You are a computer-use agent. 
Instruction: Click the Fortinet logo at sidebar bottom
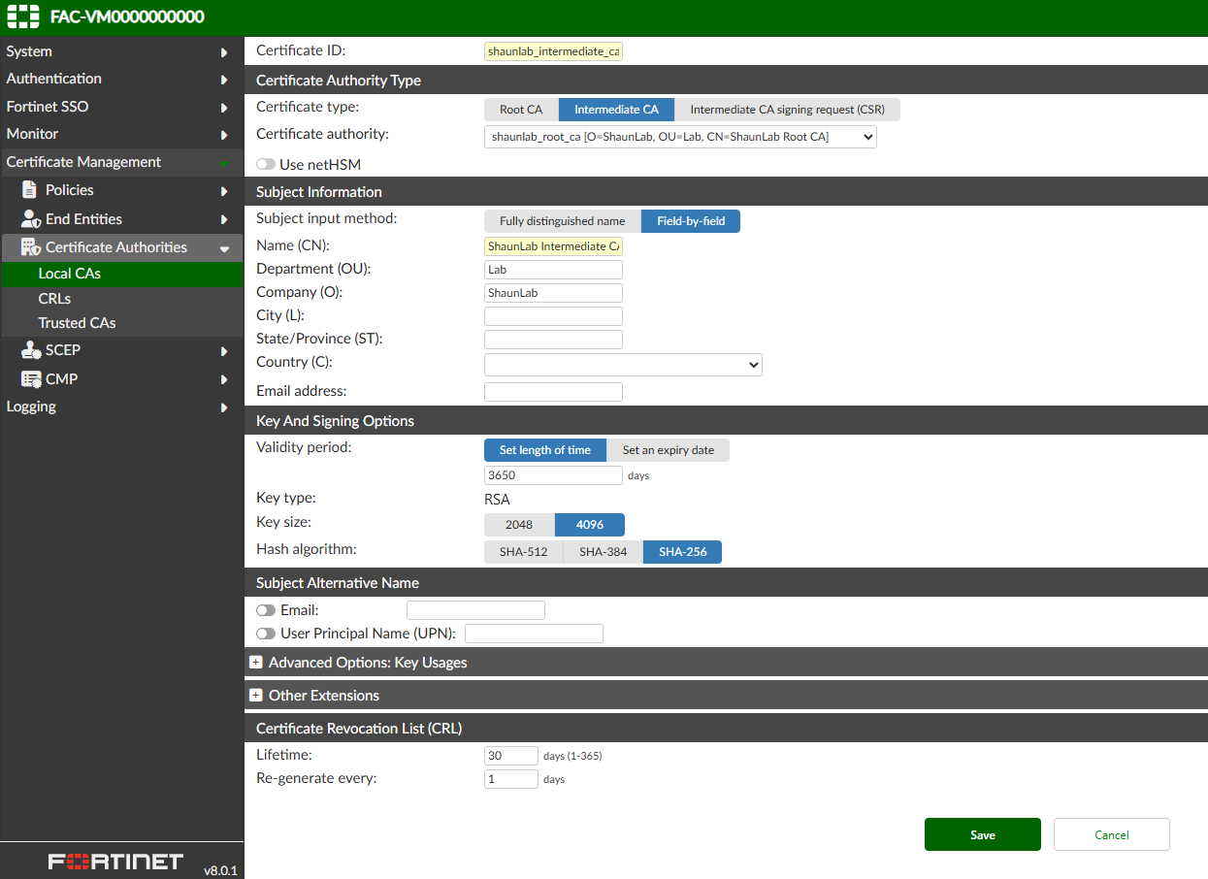[x=116, y=862]
